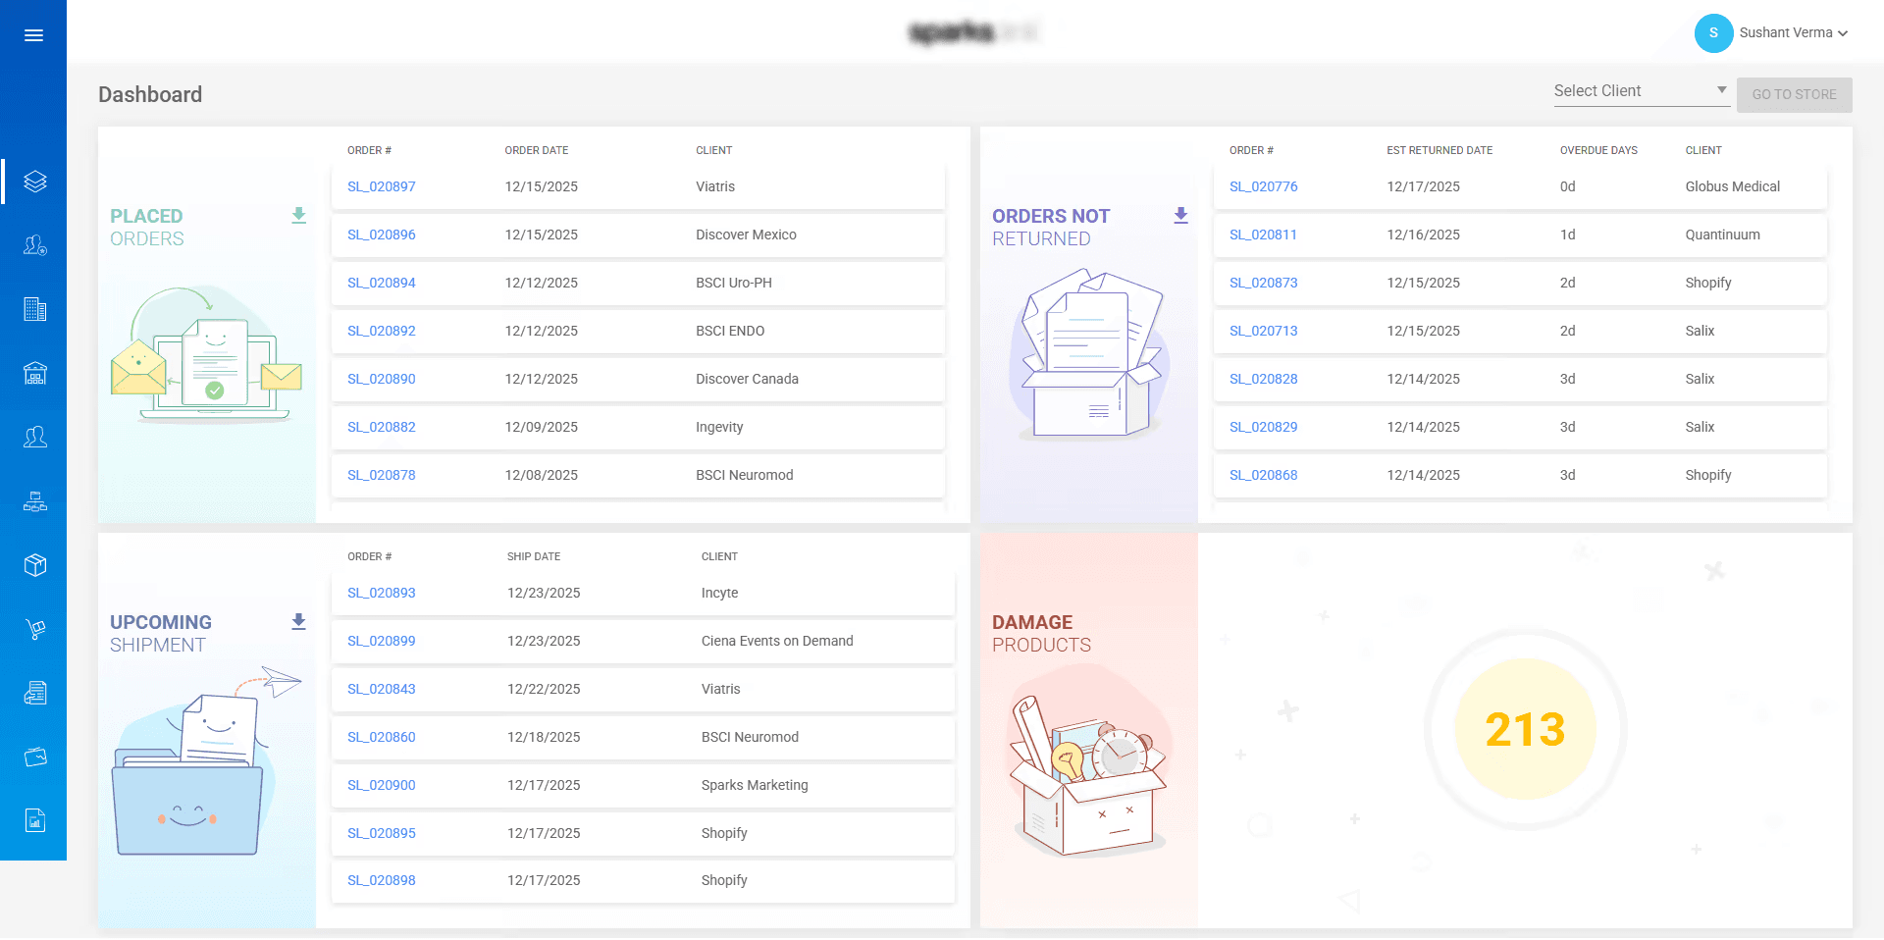Click the damaged products count circle showing 213
Image resolution: width=1884 pixels, height=940 pixels.
click(1523, 729)
